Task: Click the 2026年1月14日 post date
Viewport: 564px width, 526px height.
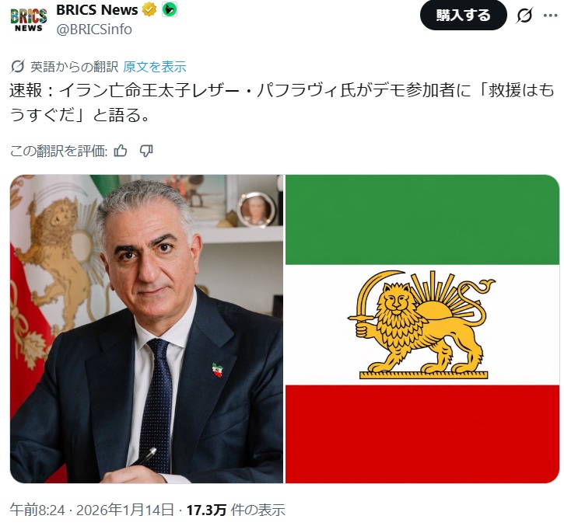Action: tap(125, 510)
